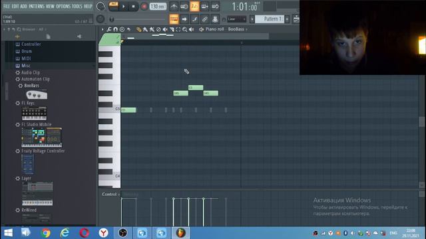The image size is (426, 239).
Task: Select the Mute tool in piano roll
Action: [165, 29]
